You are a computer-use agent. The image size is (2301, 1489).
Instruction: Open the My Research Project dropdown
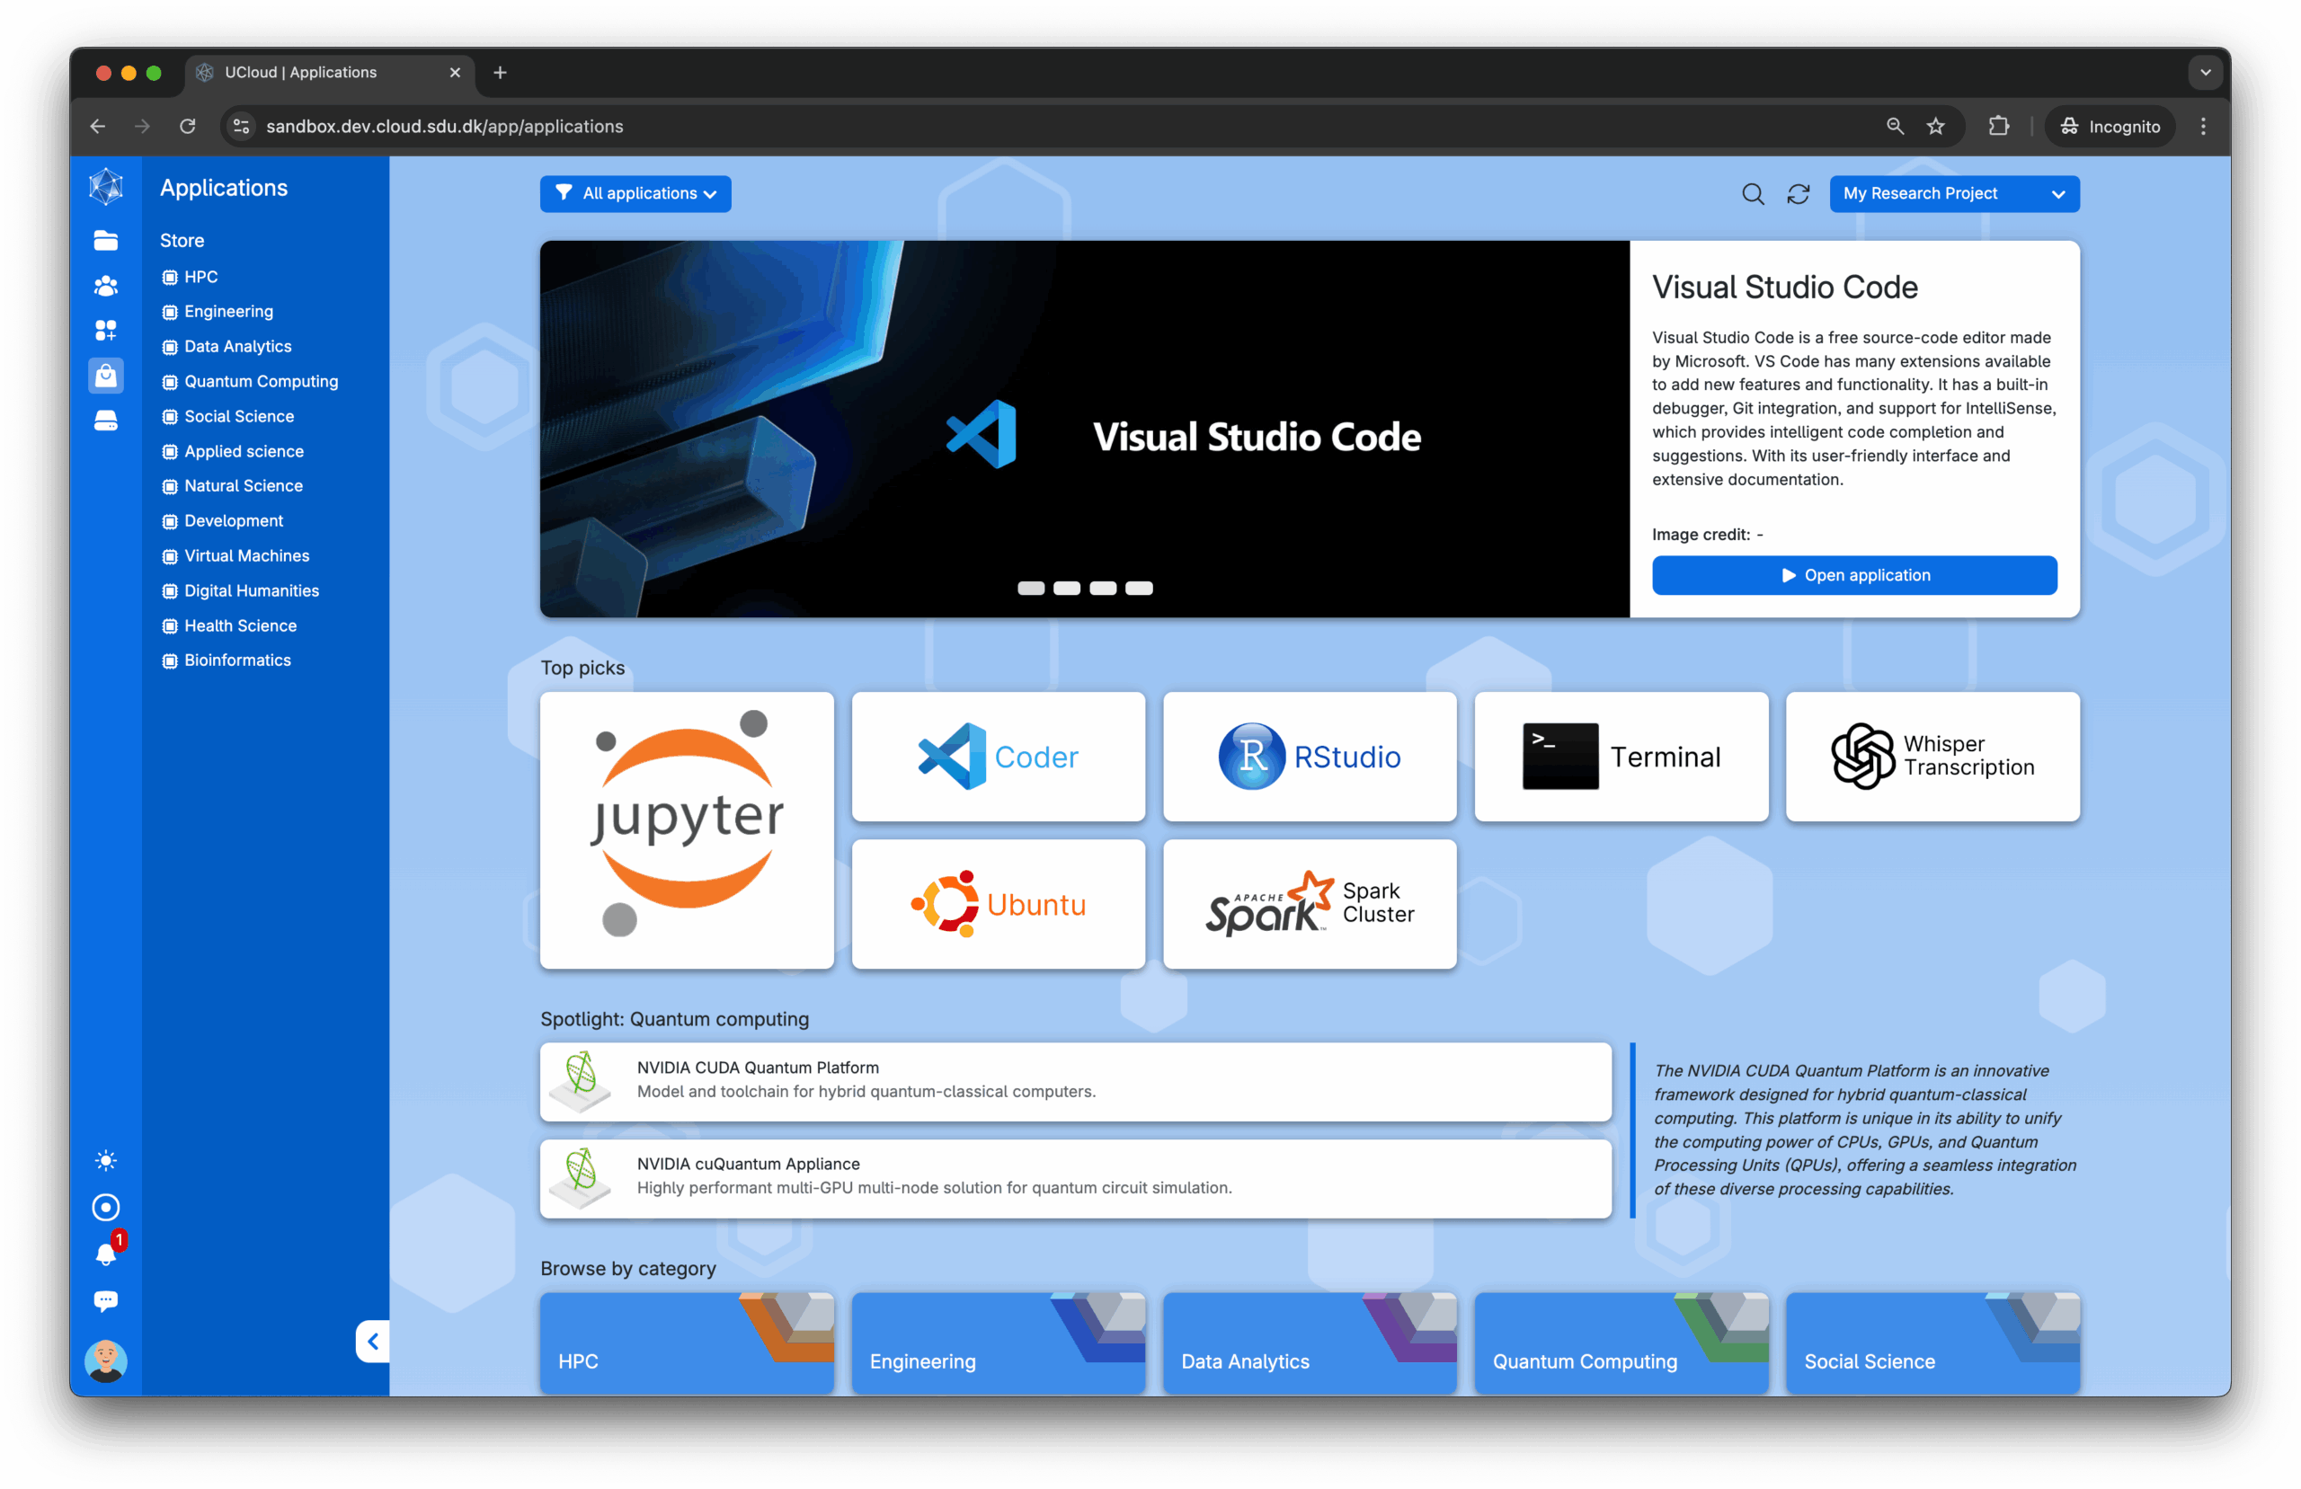(1954, 193)
